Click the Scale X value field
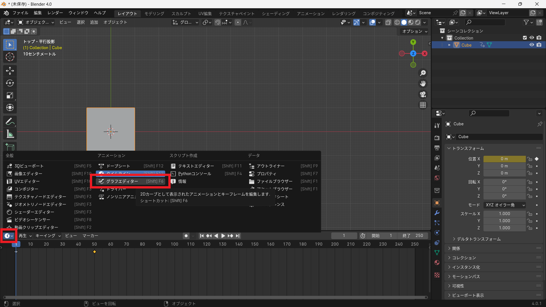The height and width of the screenshot is (307, 546). pos(504,214)
